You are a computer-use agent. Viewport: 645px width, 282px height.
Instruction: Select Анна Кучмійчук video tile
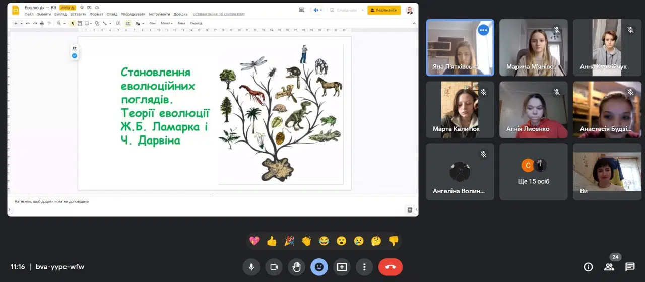coord(607,47)
